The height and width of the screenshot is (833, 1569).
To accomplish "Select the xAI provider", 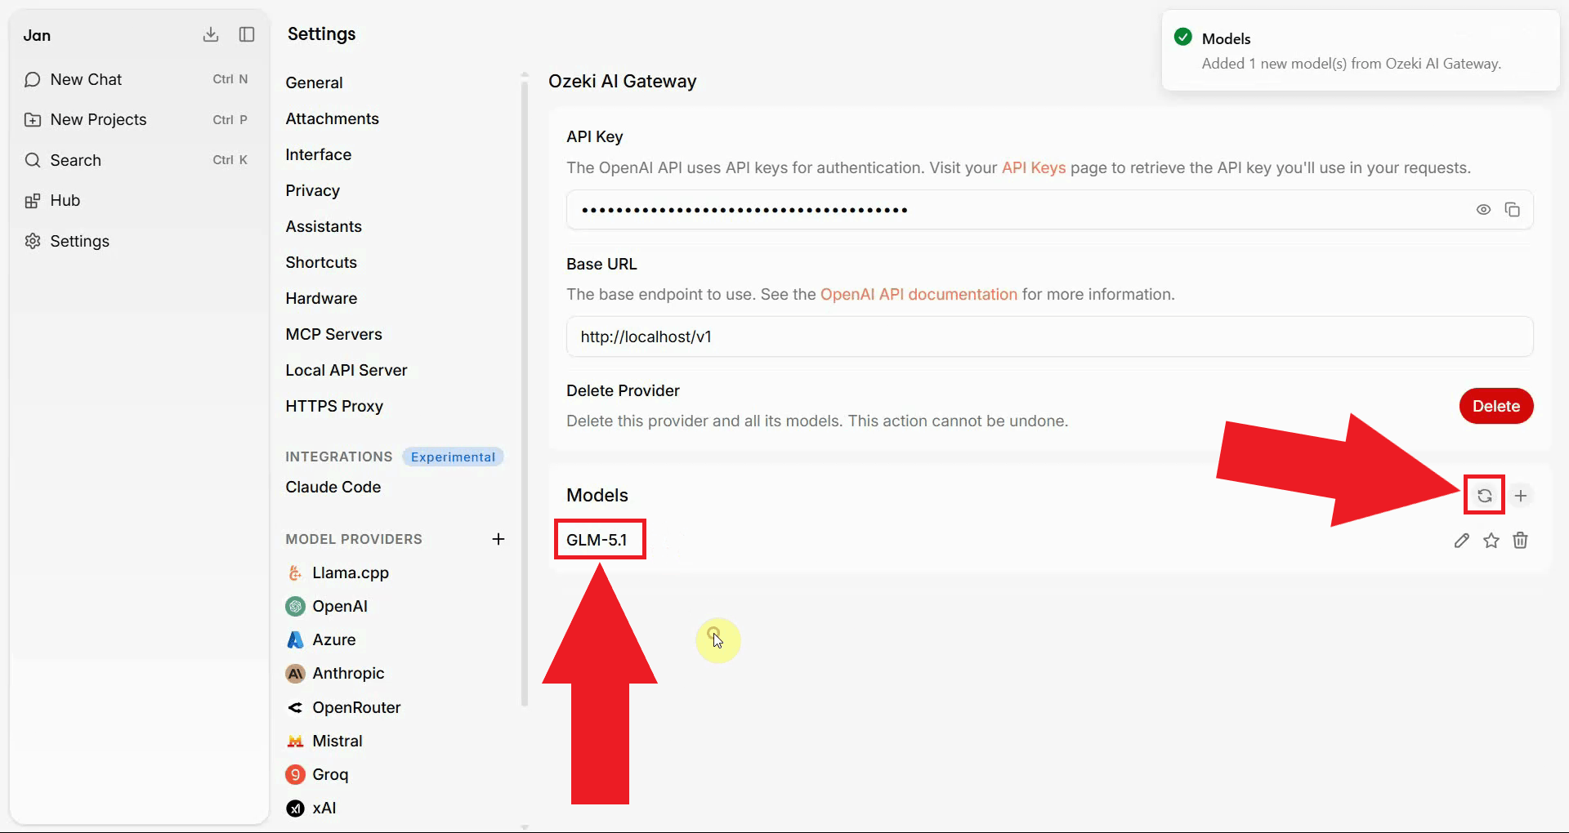I will point(324,808).
